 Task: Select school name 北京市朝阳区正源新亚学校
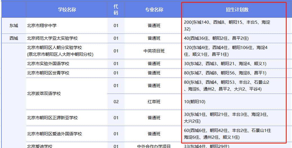(52, 118)
